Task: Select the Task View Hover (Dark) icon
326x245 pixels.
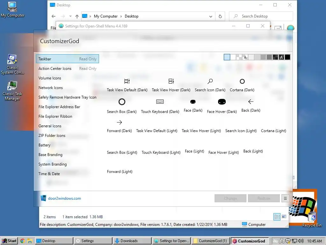Action: click(171, 81)
